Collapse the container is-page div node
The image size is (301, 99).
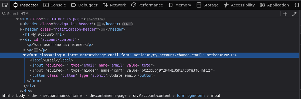click(18, 19)
